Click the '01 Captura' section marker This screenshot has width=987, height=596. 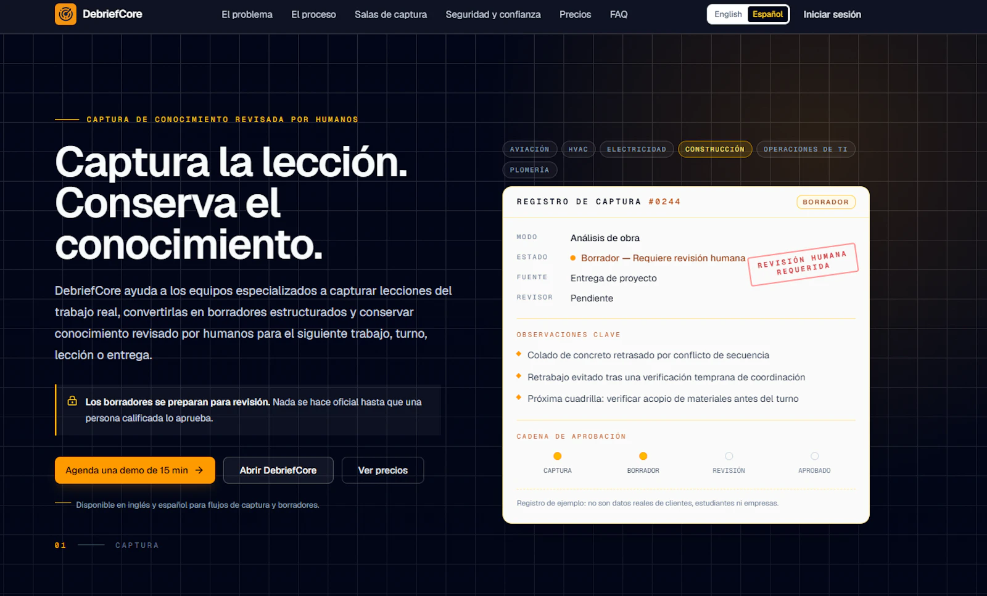[107, 545]
